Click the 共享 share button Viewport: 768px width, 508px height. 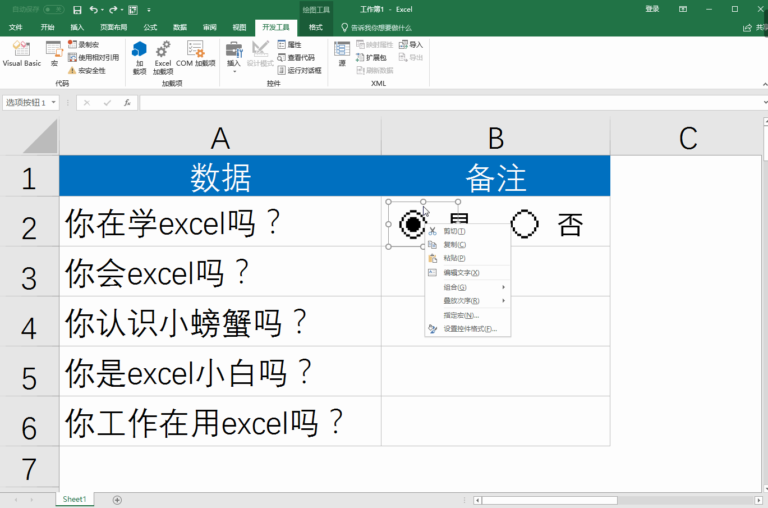coord(755,28)
